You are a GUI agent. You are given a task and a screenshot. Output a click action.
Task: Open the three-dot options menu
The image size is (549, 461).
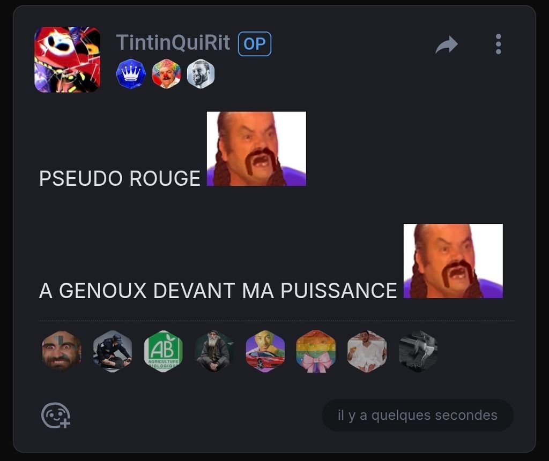[x=498, y=44]
